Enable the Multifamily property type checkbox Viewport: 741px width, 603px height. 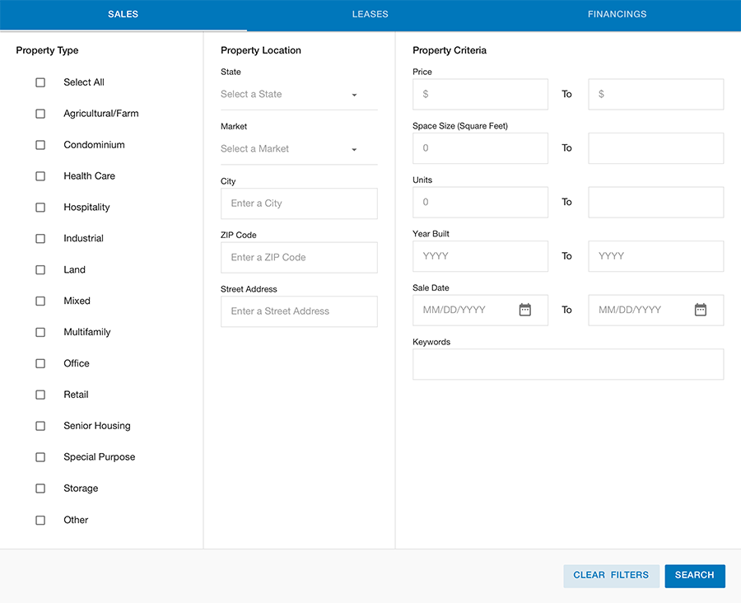(x=40, y=332)
